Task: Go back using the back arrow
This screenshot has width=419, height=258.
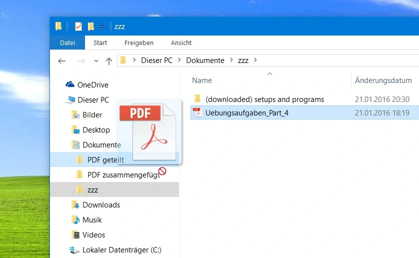Action: (x=62, y=61)
